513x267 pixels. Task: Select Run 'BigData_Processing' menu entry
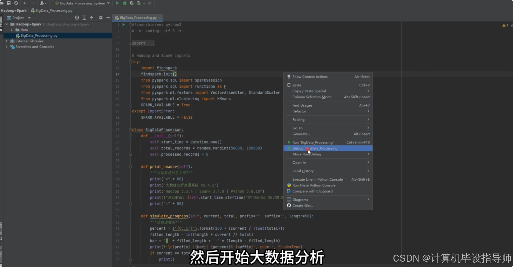coord(328,142)
